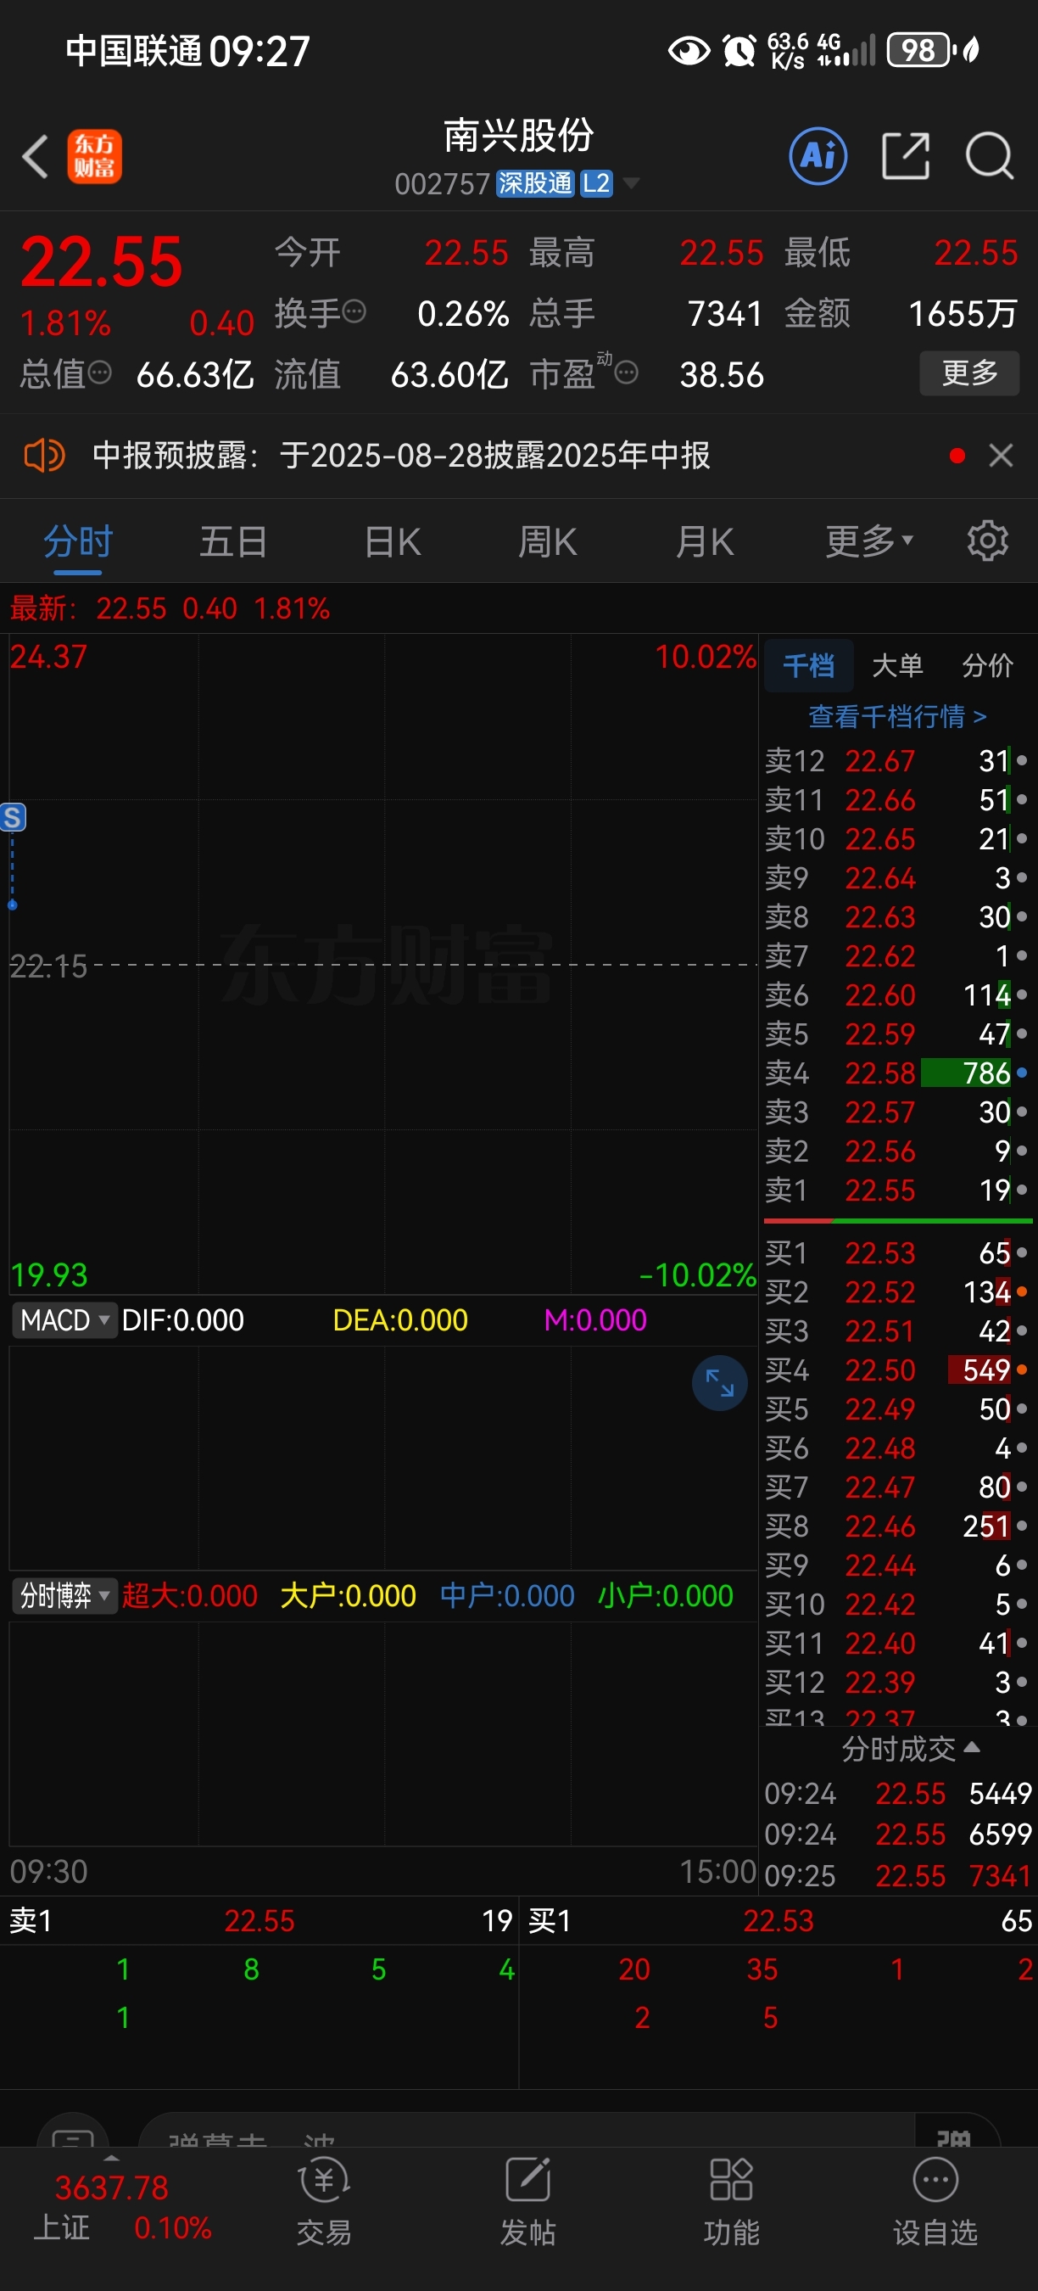Tap the 09:25 22.55 7341 trade row
Image resolution: width=1038 pixels, height=2291 pixels.
click(898, 1876)
